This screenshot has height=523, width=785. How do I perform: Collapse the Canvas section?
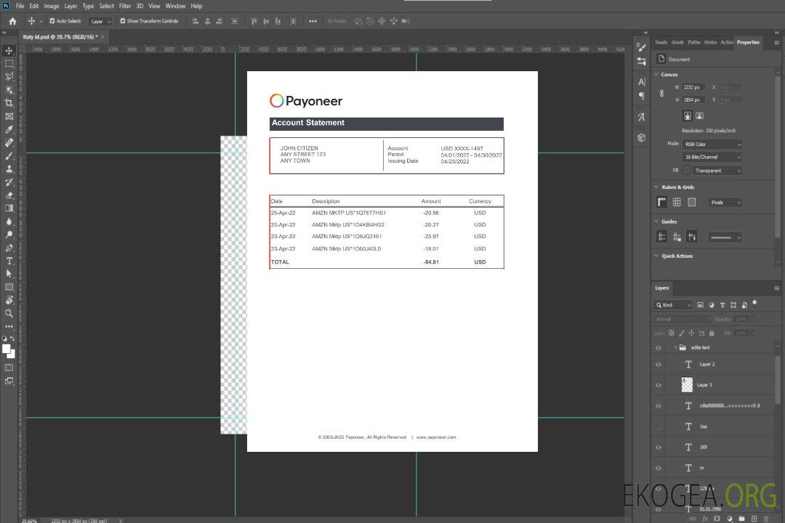656,74
